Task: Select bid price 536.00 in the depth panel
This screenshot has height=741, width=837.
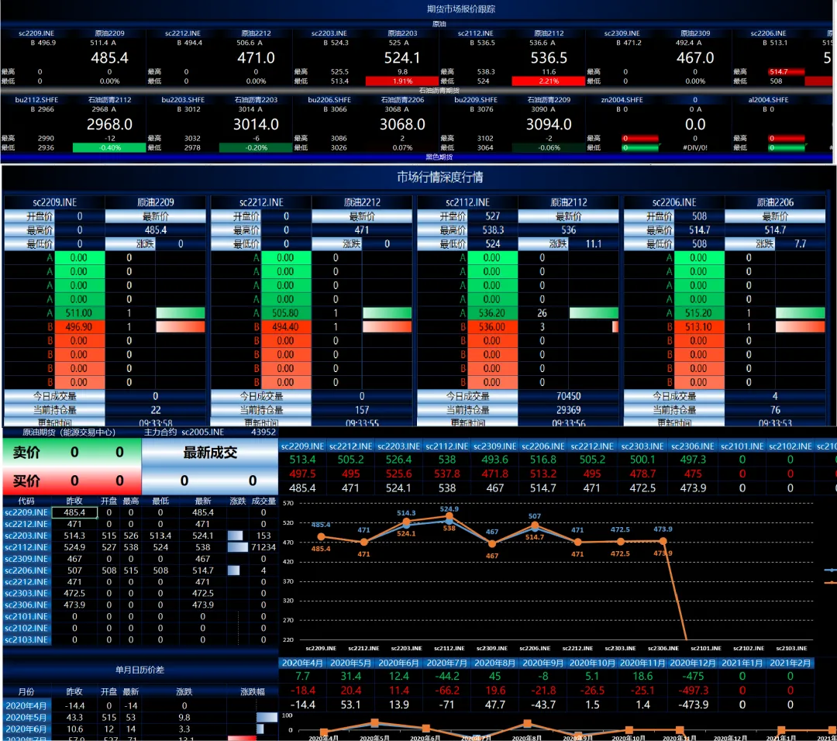Action: point(491,327)
